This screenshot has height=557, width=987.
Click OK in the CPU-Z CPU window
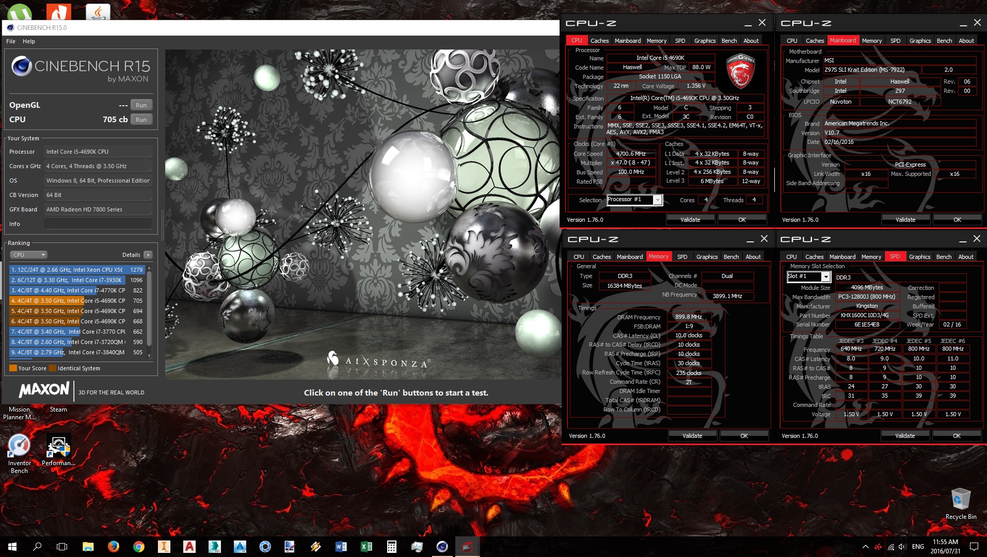tap(742, 220)
